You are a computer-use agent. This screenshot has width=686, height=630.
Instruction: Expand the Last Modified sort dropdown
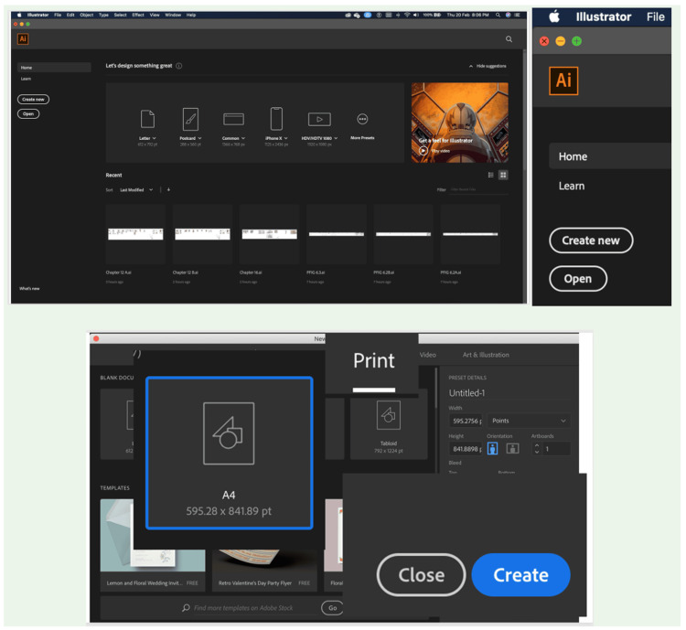(x=136, y=190)
